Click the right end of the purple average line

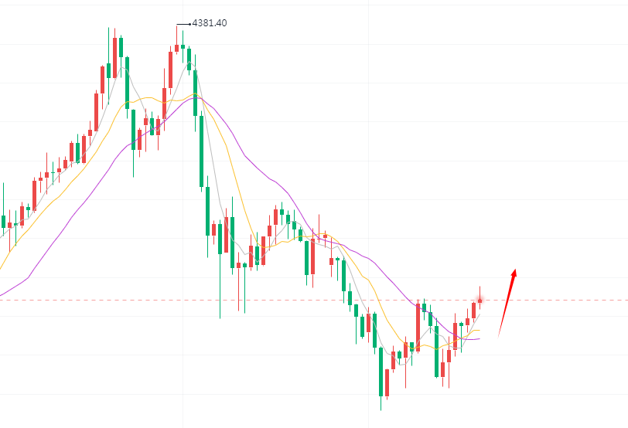coord(478,338)
